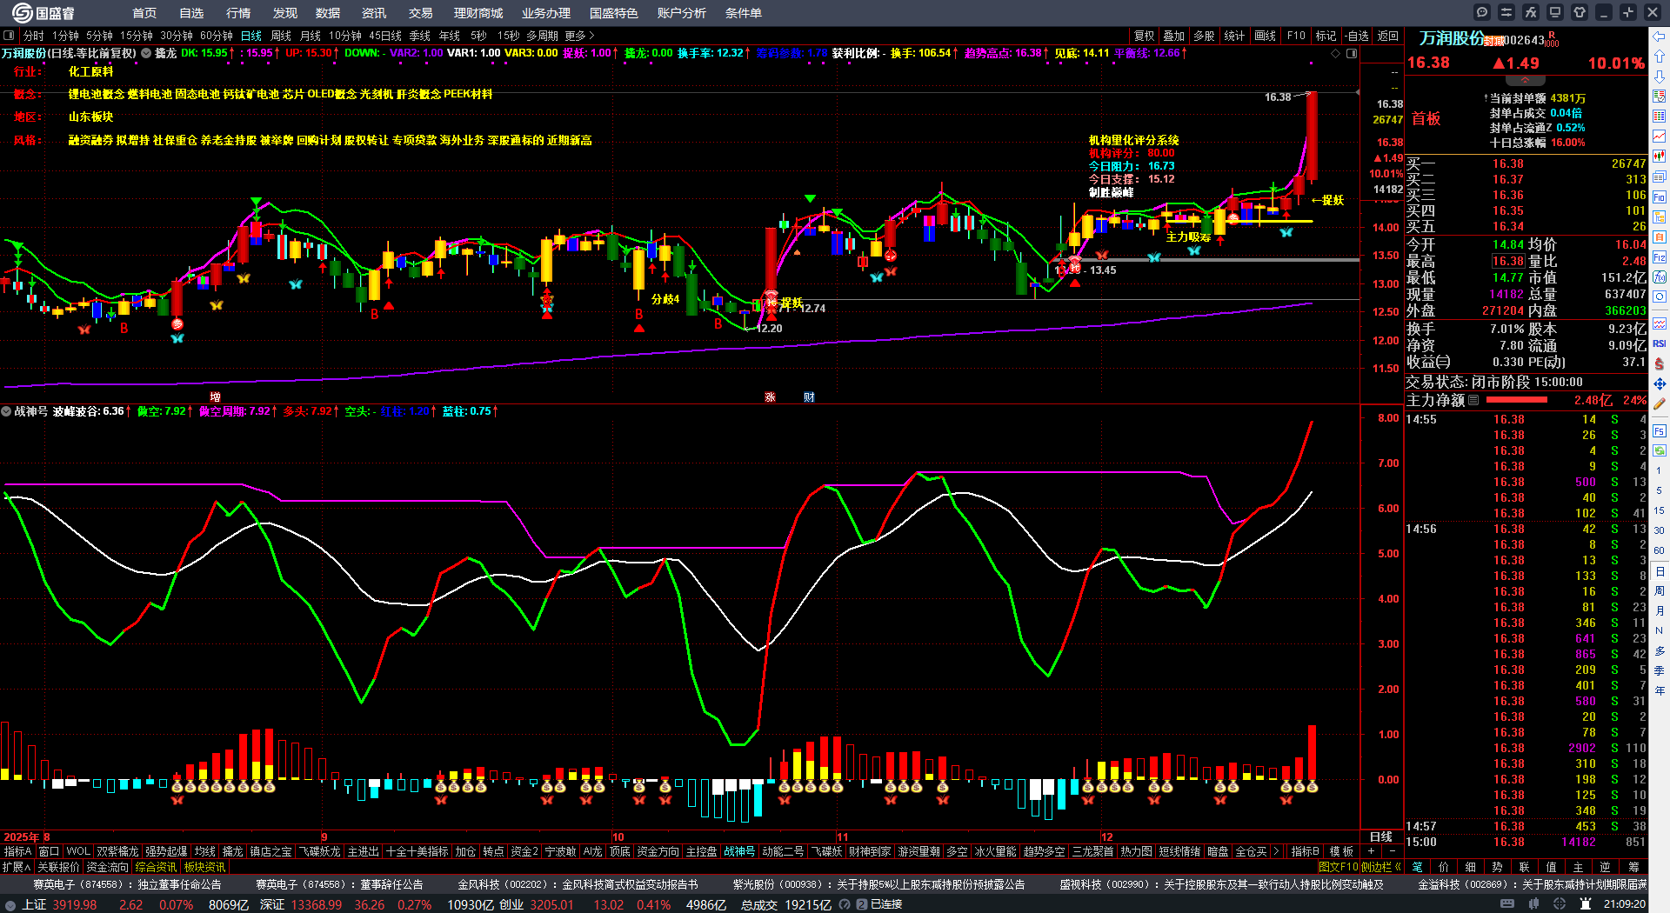
Task: Expand the 指标B indicator group
Action: click(1305, 851)
